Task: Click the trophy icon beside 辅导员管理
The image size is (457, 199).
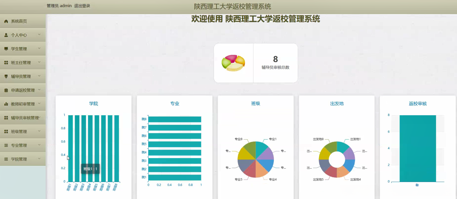Action: tap(6, 76)
